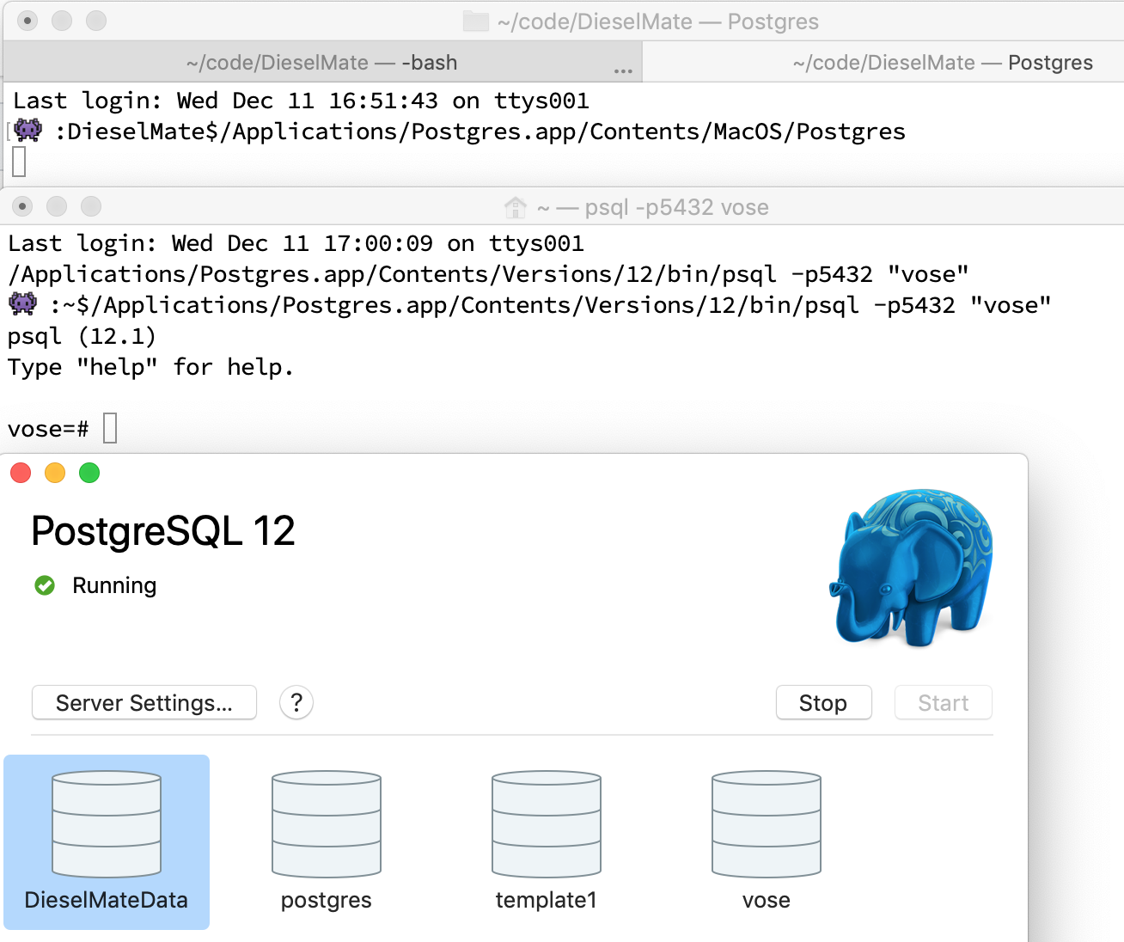Click the green Running status checkmark
Image resolution: width=1124 pixels, height=942 pixels.
45,585
